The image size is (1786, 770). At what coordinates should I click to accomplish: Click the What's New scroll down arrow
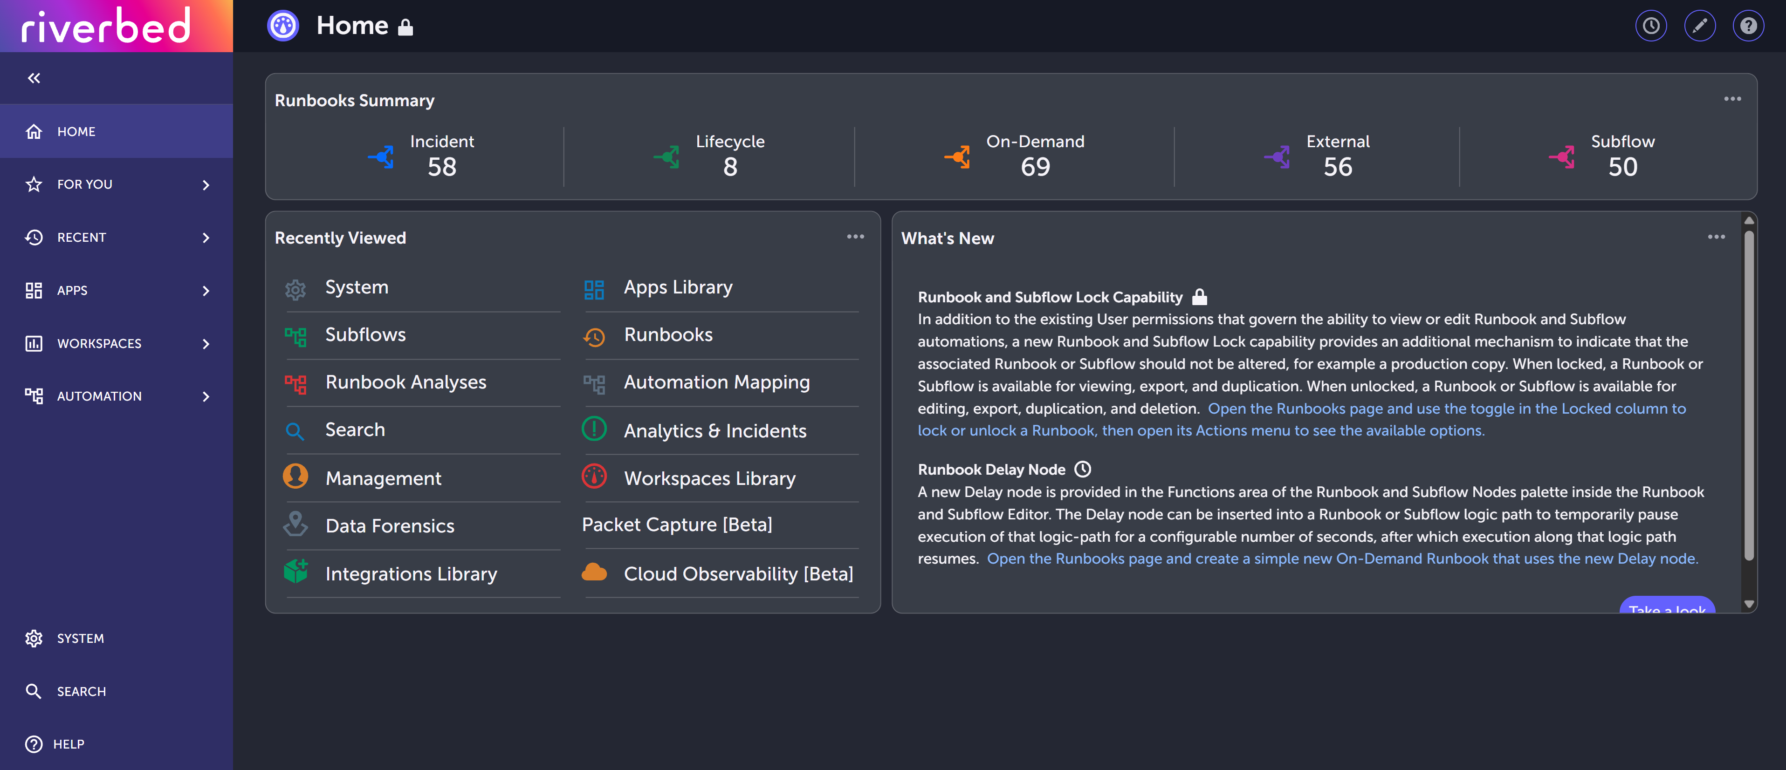[x=1749, y=604]
